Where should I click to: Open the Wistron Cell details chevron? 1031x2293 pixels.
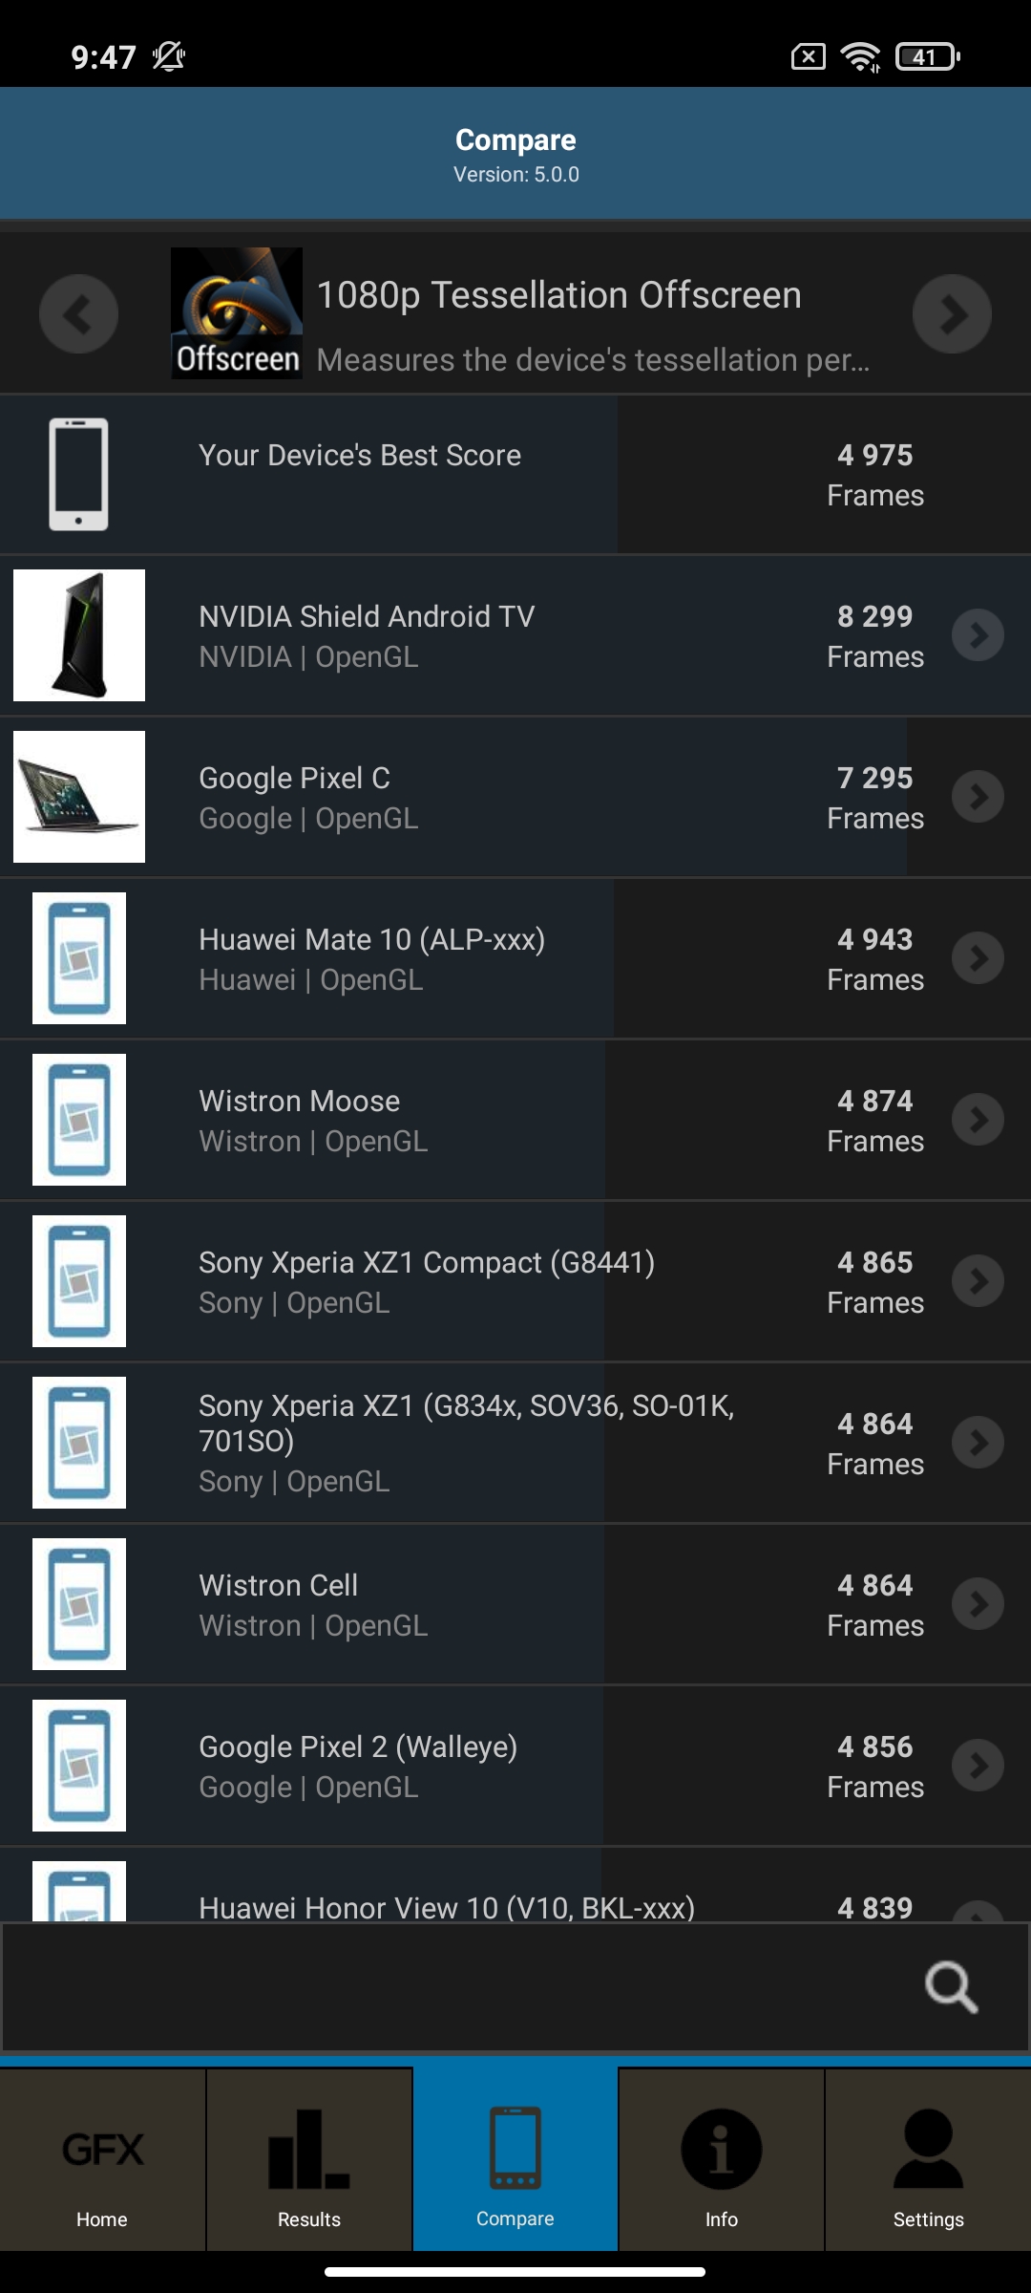pyautogui.click(x=978, y=1604)
